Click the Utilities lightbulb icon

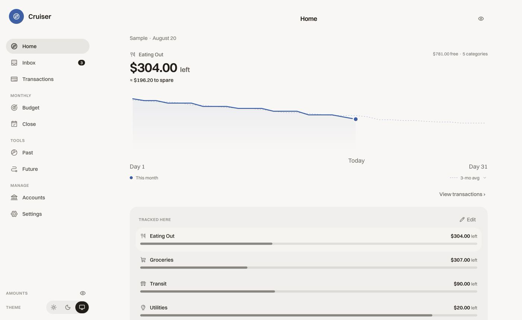click(143, 308)
